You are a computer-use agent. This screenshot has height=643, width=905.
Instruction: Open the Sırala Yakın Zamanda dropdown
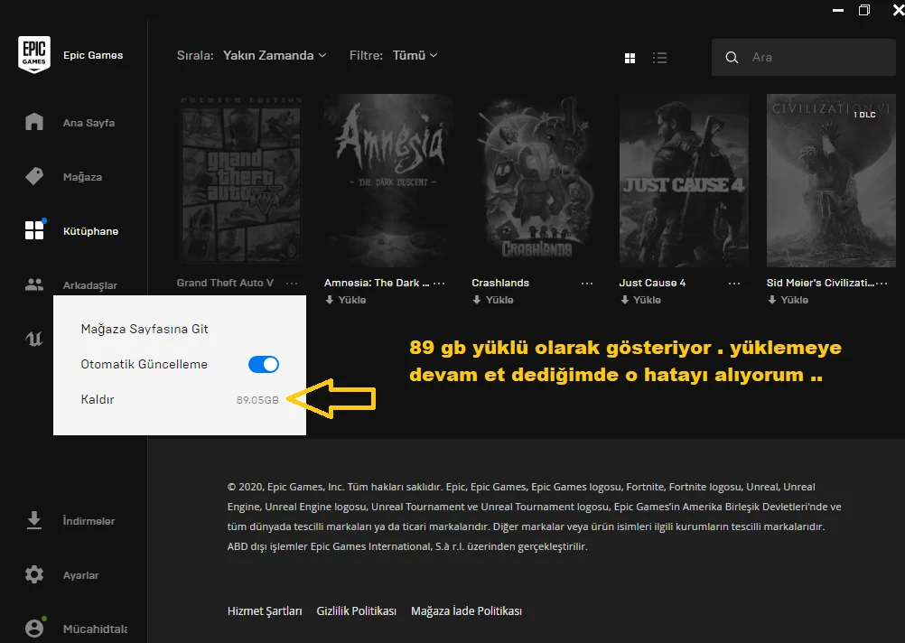pyautogui.click(x=275, y=55)
